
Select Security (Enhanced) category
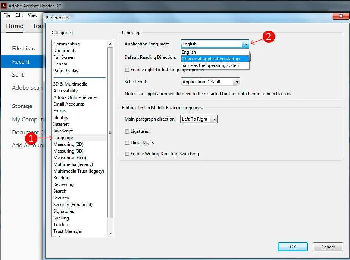click(73, 205)
